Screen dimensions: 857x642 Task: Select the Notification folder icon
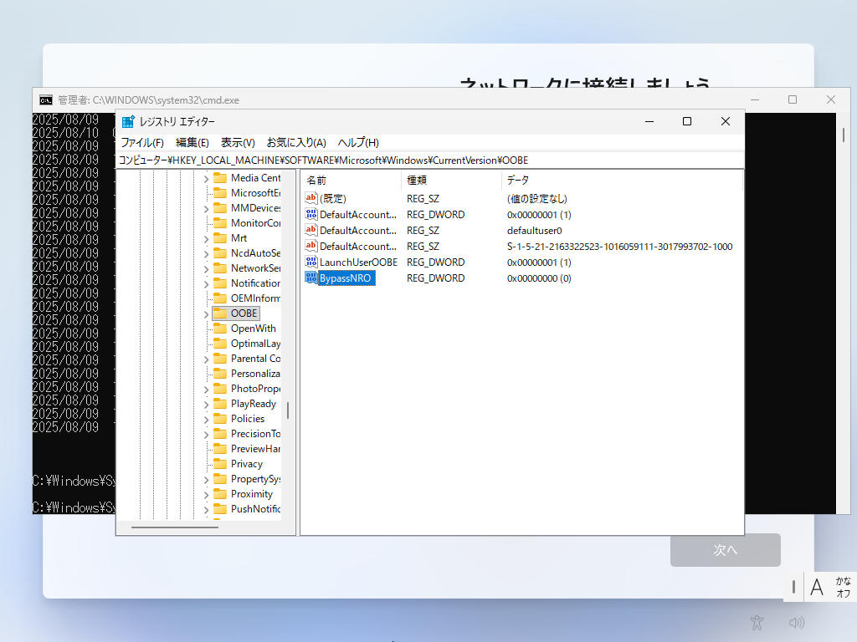pos(220,283)
